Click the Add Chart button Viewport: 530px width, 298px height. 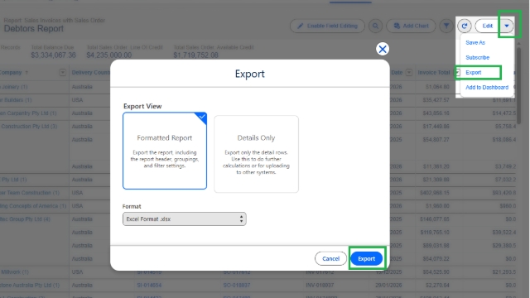click(411, 26)
